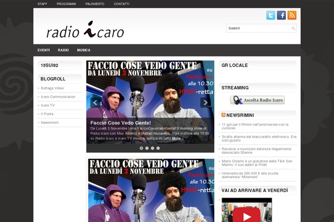Click the VAI AD ARRIVARE A VENERDÌ heading

(x=255, y=190)
